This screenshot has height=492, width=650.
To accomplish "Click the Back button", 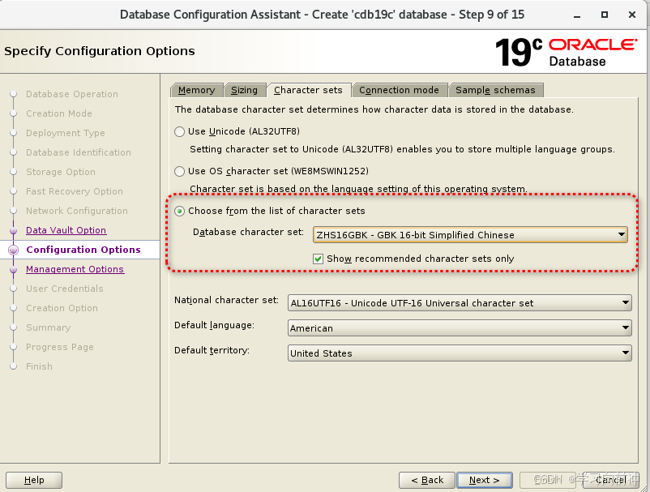I will click(427, 480).
